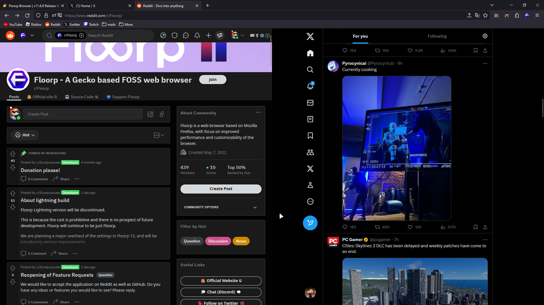Open the Twitch bookmark in bookmarks bar
The image size is (544, 305).
91,24
